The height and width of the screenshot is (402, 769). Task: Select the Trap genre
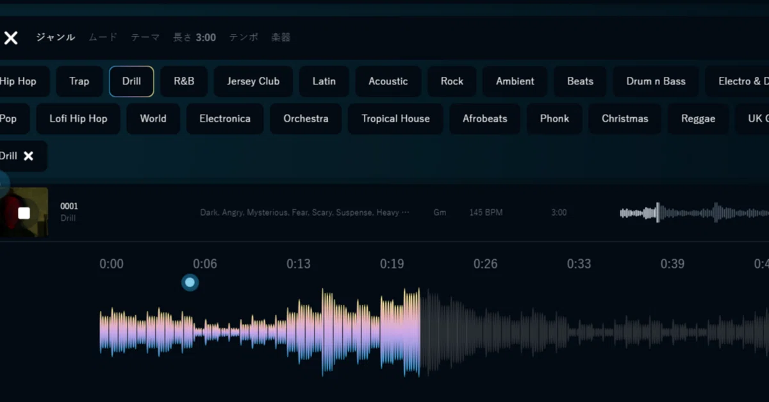coord(79,81)
